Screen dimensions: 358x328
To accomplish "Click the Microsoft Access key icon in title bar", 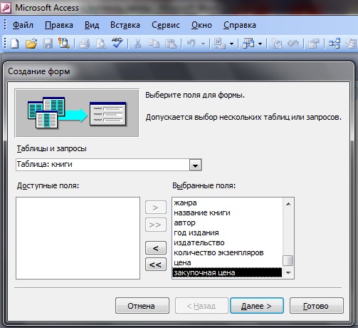I will (x=6, y=7).
